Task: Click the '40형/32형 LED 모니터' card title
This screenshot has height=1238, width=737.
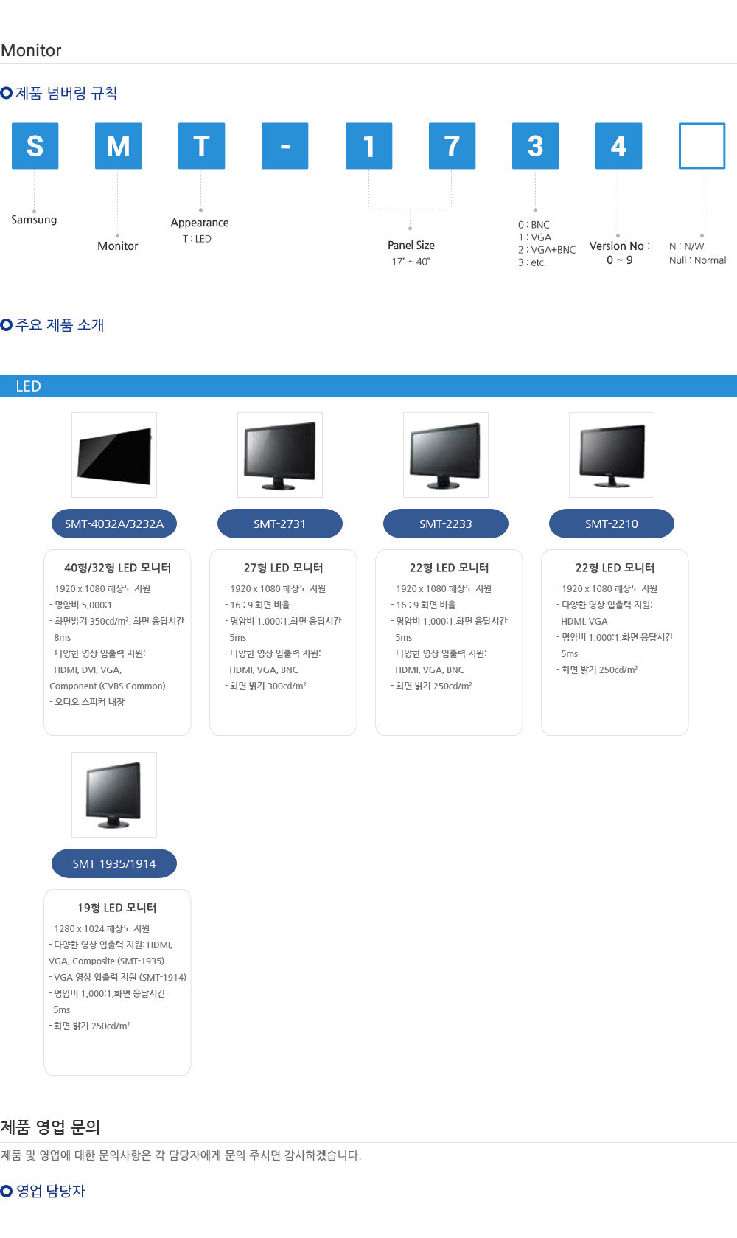Action: [117, 568]
